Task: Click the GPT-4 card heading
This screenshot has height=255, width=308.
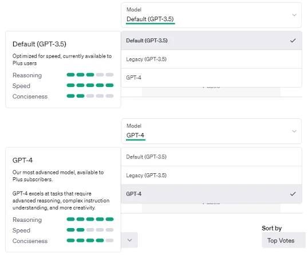Action: [22, 160]
